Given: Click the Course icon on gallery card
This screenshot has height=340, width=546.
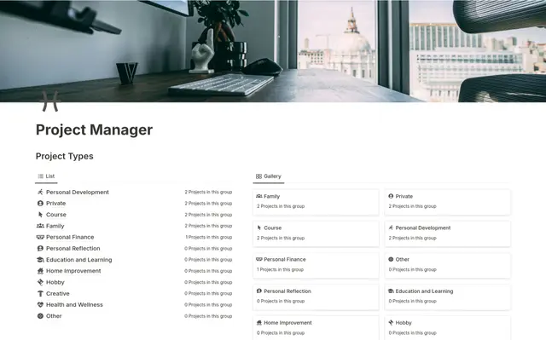Looking at the screenshot, I should 259,228.
